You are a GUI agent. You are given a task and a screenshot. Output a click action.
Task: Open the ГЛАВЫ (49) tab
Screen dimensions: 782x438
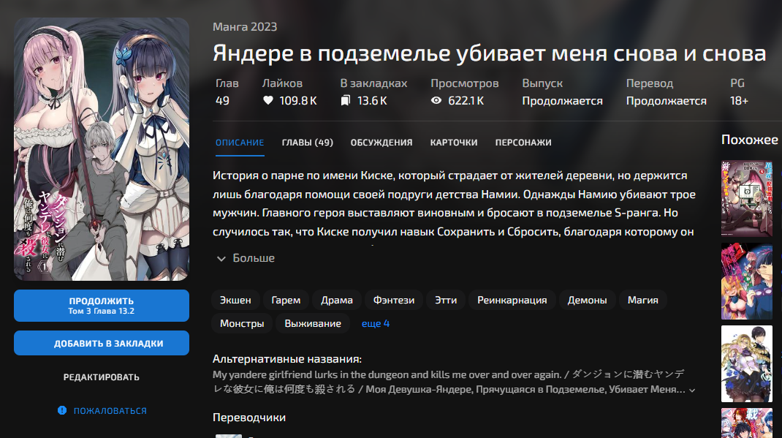307,142
